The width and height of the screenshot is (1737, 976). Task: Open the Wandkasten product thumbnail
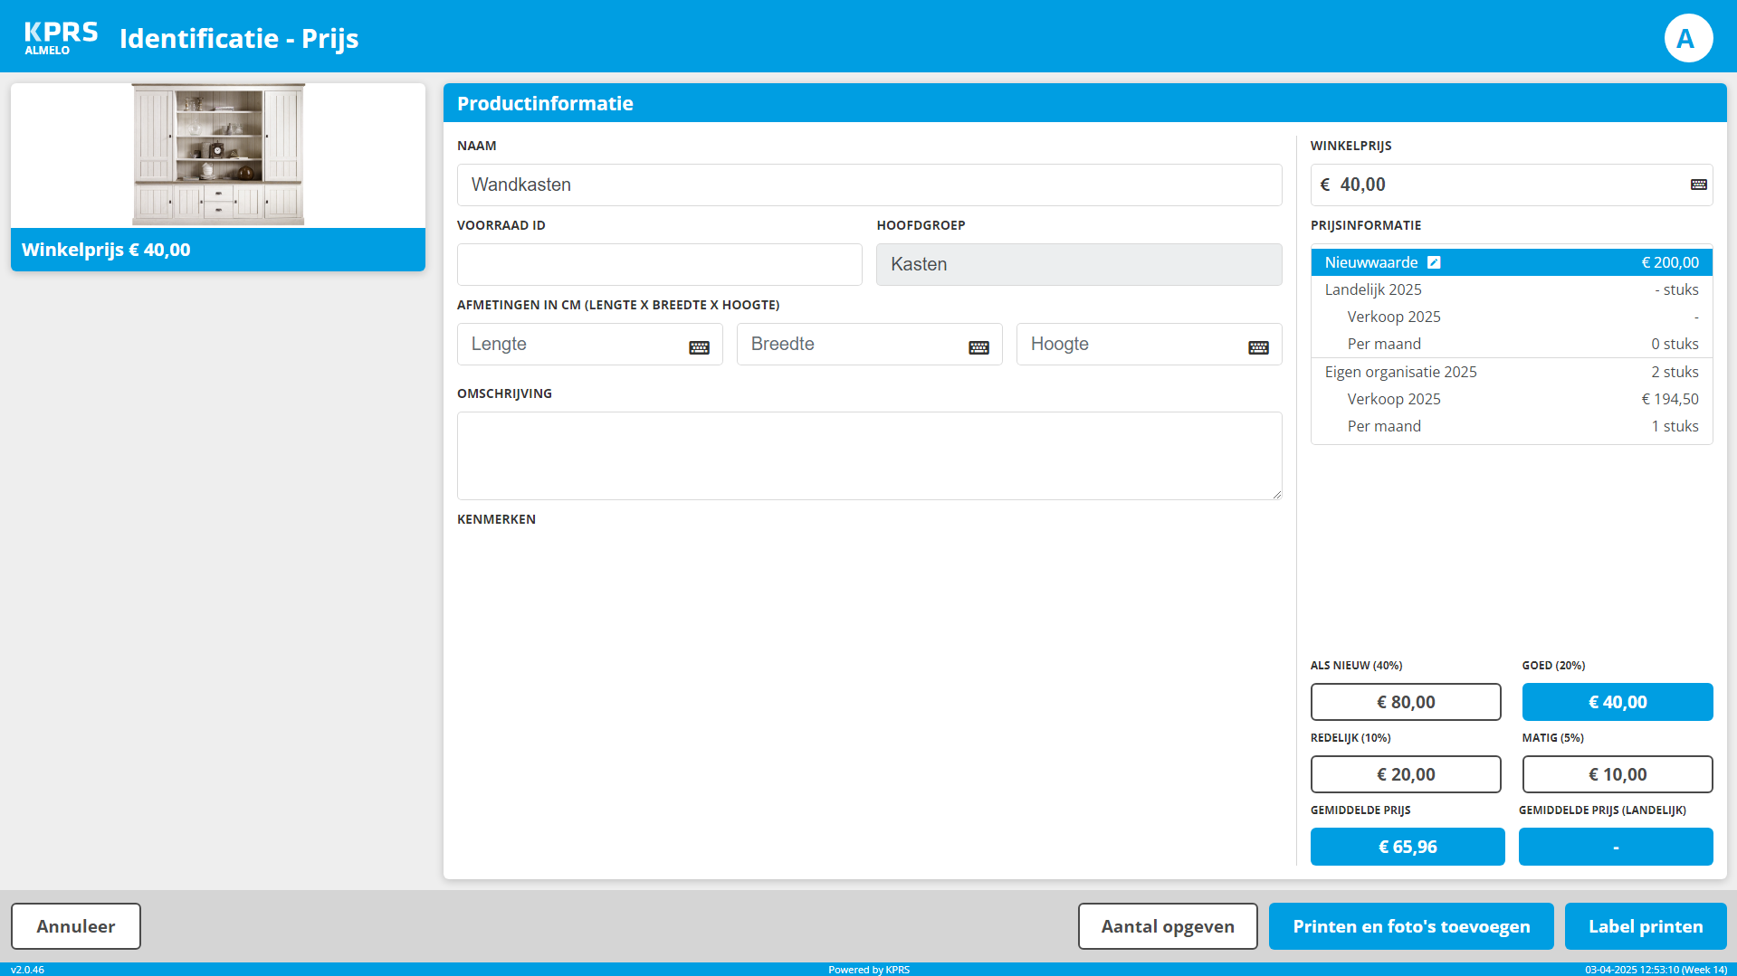click(218, 154)
